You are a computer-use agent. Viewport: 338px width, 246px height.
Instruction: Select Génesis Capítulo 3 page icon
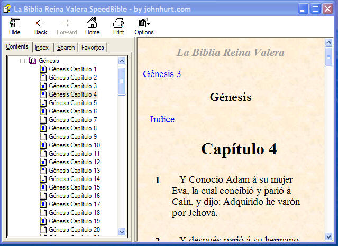tap(43, 86)
